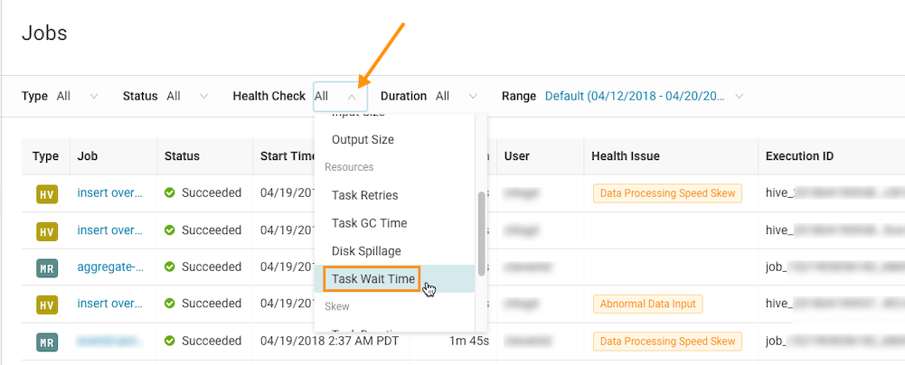The height and width of the screenshot is (365, 905).
Task: Open the Type filter dropdown
Action: (x=74, y=96)
